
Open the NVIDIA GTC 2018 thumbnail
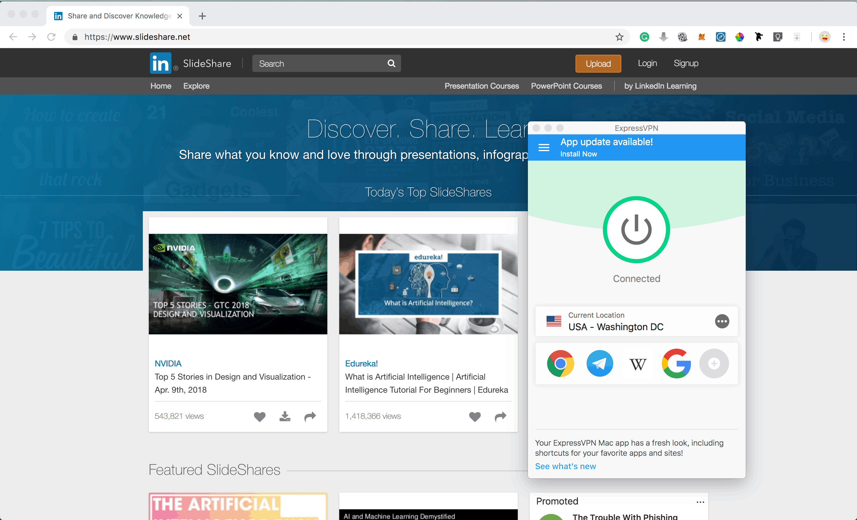(x=238, y=284)
